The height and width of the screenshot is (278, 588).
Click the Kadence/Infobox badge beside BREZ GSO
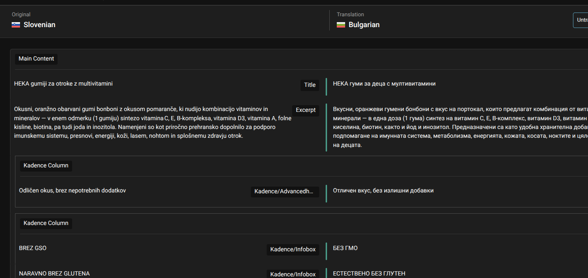click(x=293, y=250)
